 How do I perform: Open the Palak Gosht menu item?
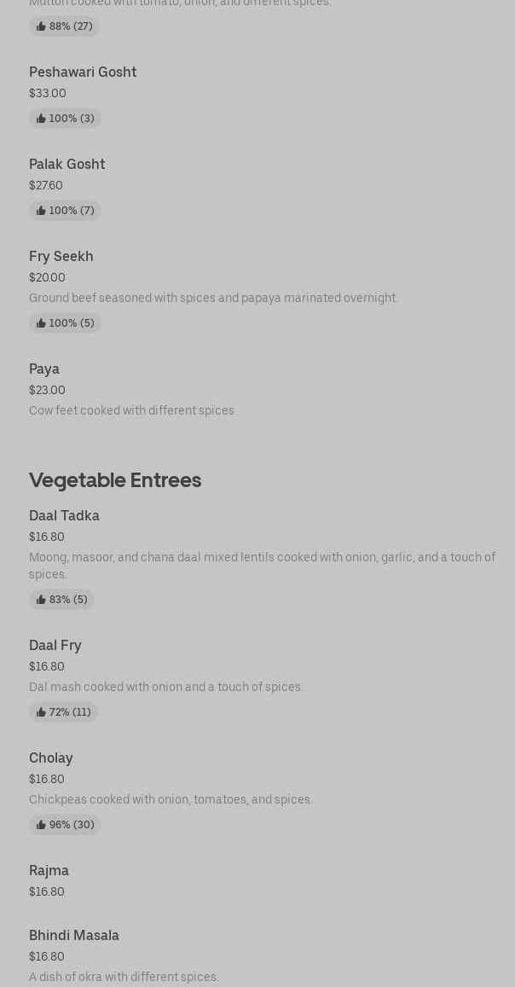[x=67, y=165]
